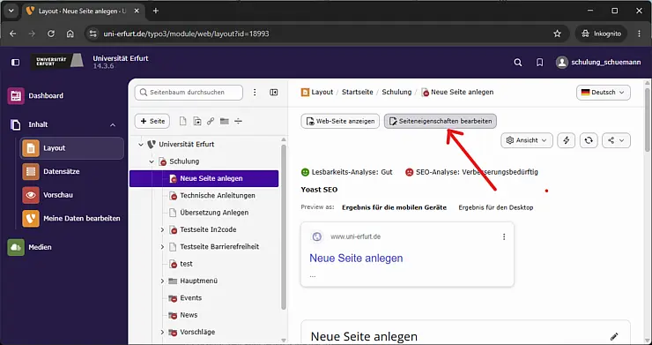The image size is (652, 345).
Task: Open Meine Daten bearbeiten module
Action: point(71,218)
